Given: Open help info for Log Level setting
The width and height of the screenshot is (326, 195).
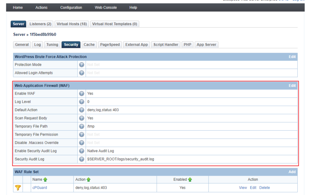Looking at the screenshot, I should point(81,101).
